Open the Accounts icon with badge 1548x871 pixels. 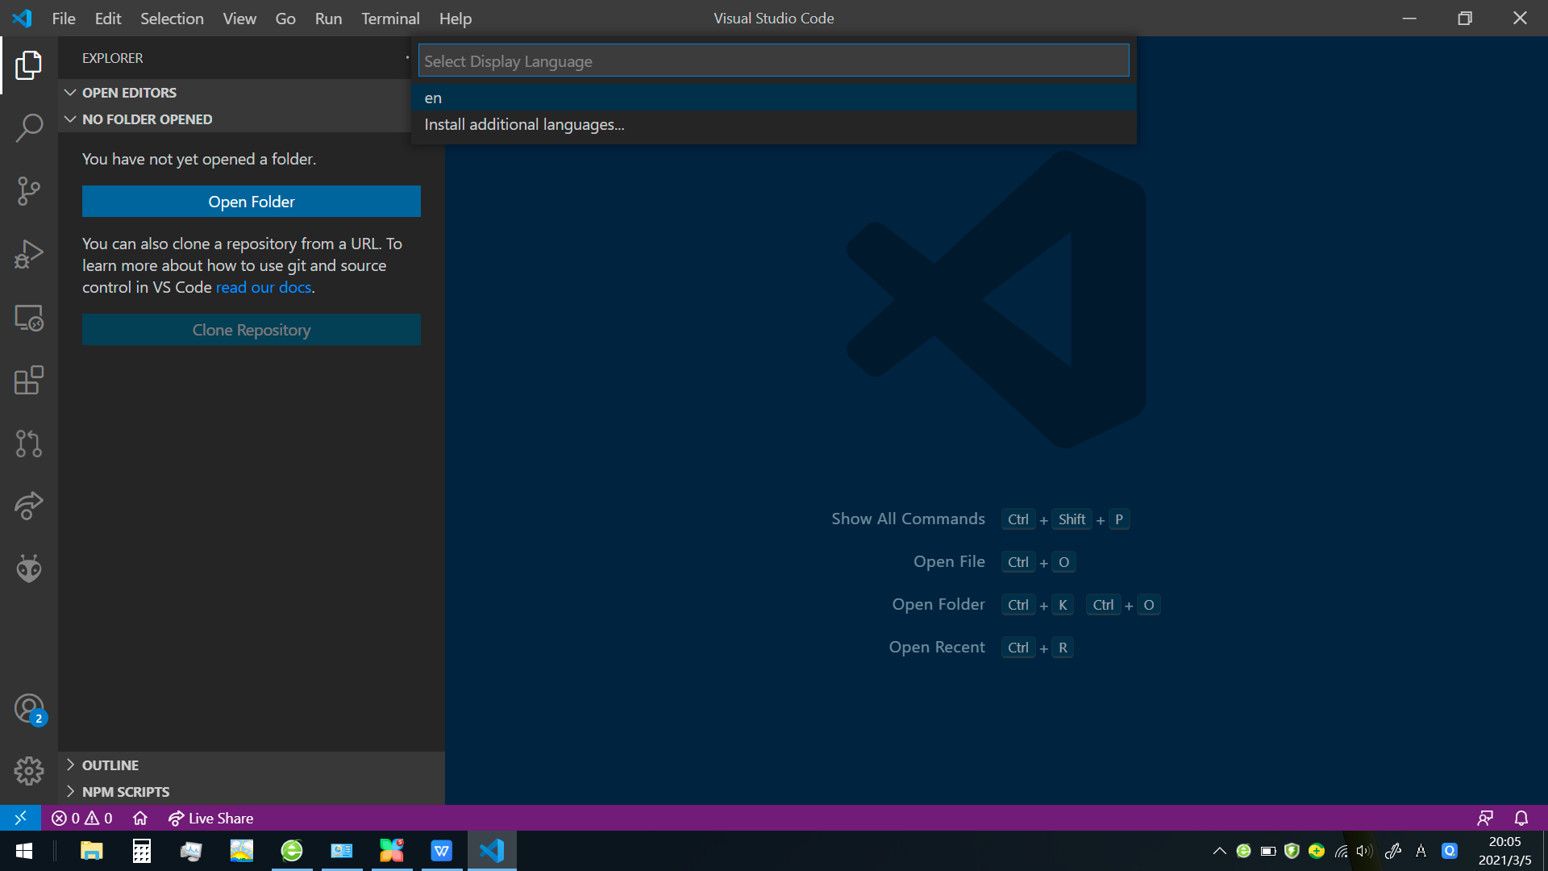[x=29, y=710]
